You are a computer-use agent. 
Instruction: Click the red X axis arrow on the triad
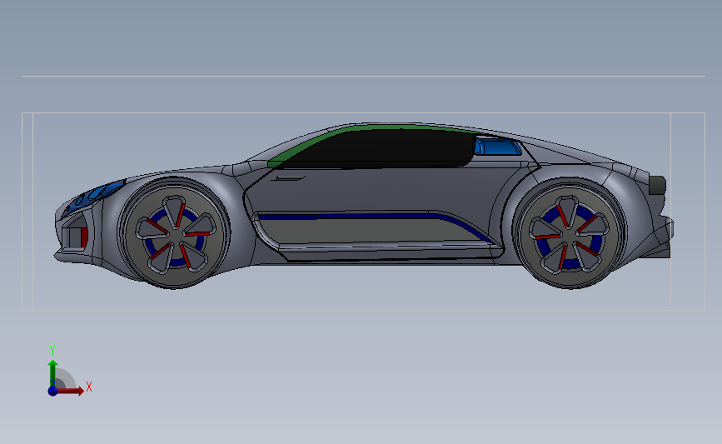click(x=71, y=391)
